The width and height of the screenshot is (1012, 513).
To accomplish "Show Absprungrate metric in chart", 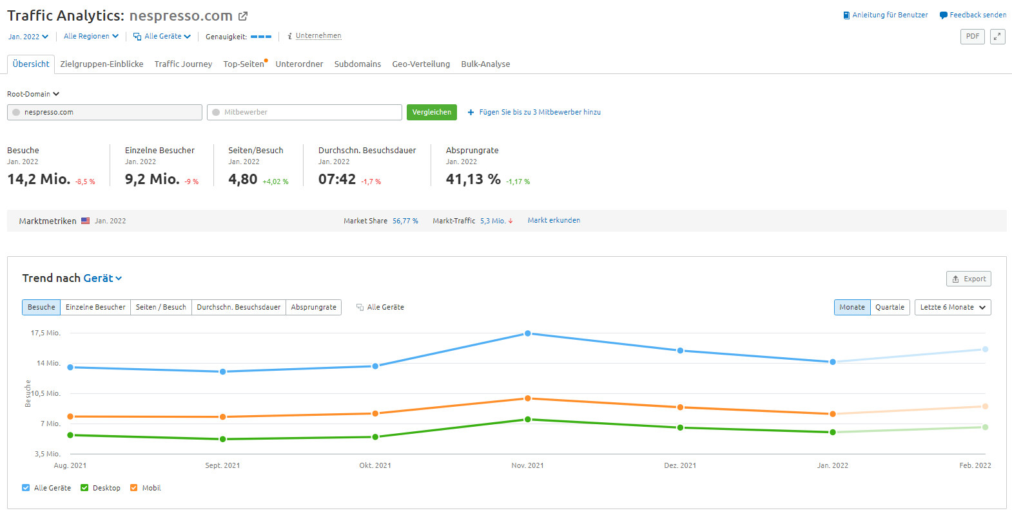I will (x=313, y=307).
